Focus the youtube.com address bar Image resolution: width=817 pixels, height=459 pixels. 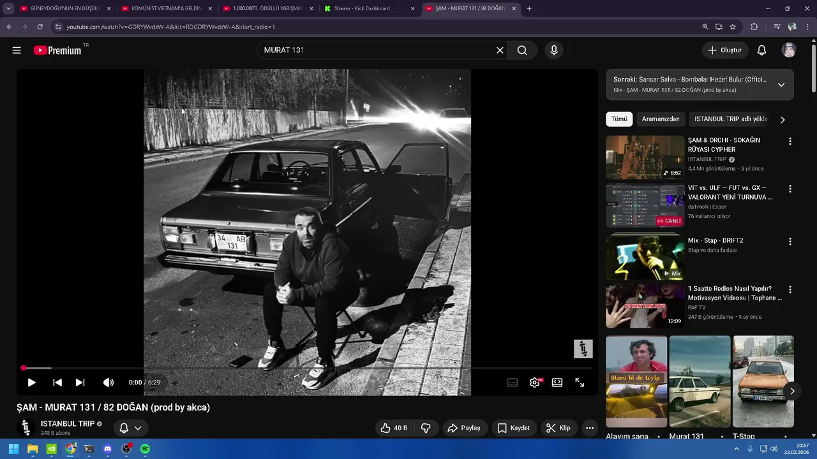[x=377, y=27]
